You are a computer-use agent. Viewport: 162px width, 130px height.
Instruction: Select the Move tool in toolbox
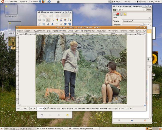point(53,24)
